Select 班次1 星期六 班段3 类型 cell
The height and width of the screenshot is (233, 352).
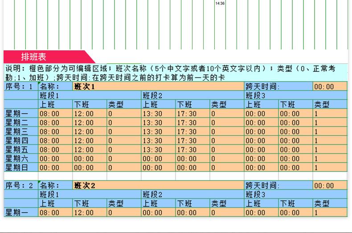[329, 159]
